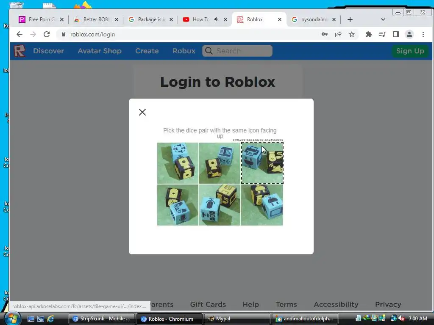
Task: Open the Windows Start orb
Action: 11,318
